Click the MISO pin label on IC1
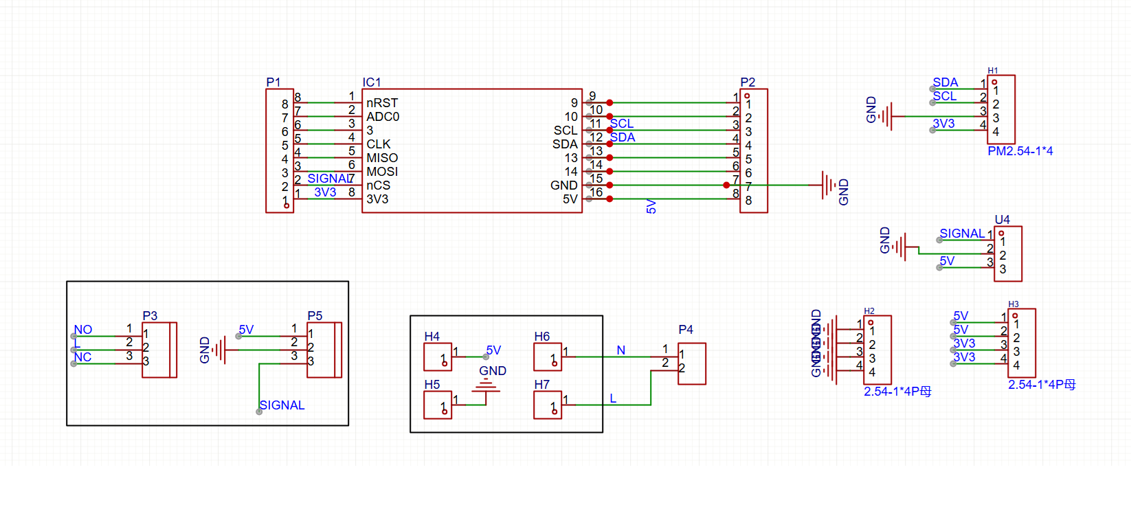The image size is (1131, 507). 382,158
